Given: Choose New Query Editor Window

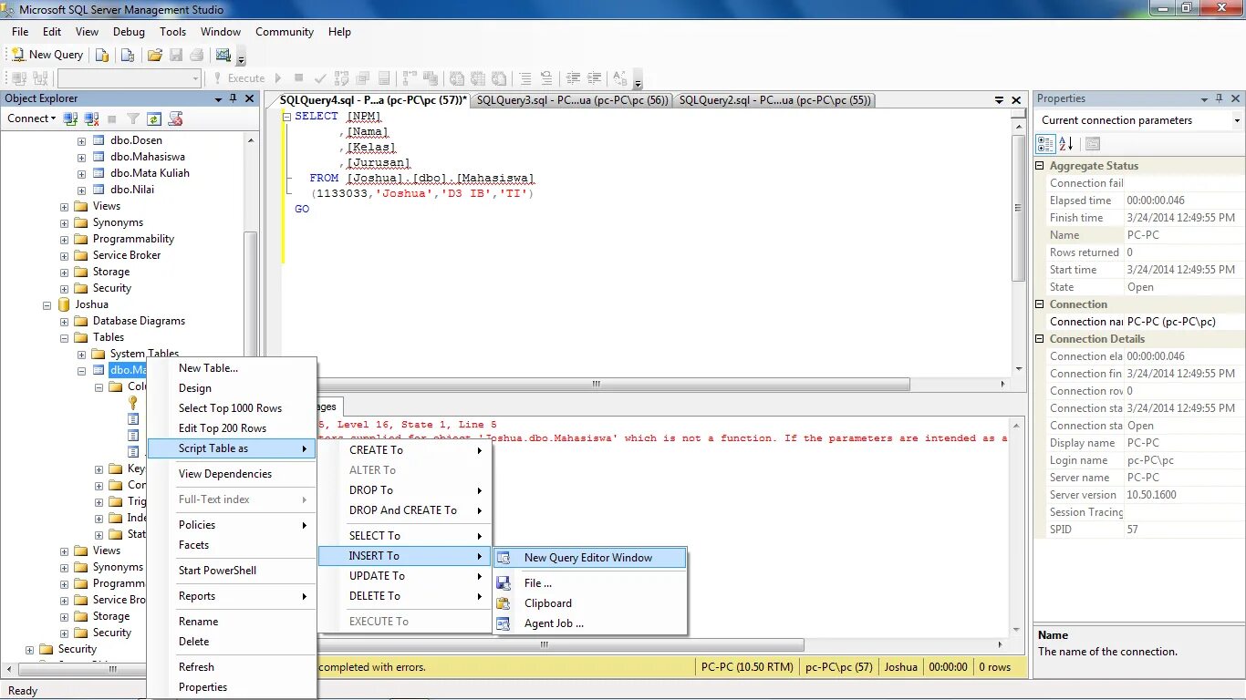Looking at the screenshot, I should coord(589,558).
